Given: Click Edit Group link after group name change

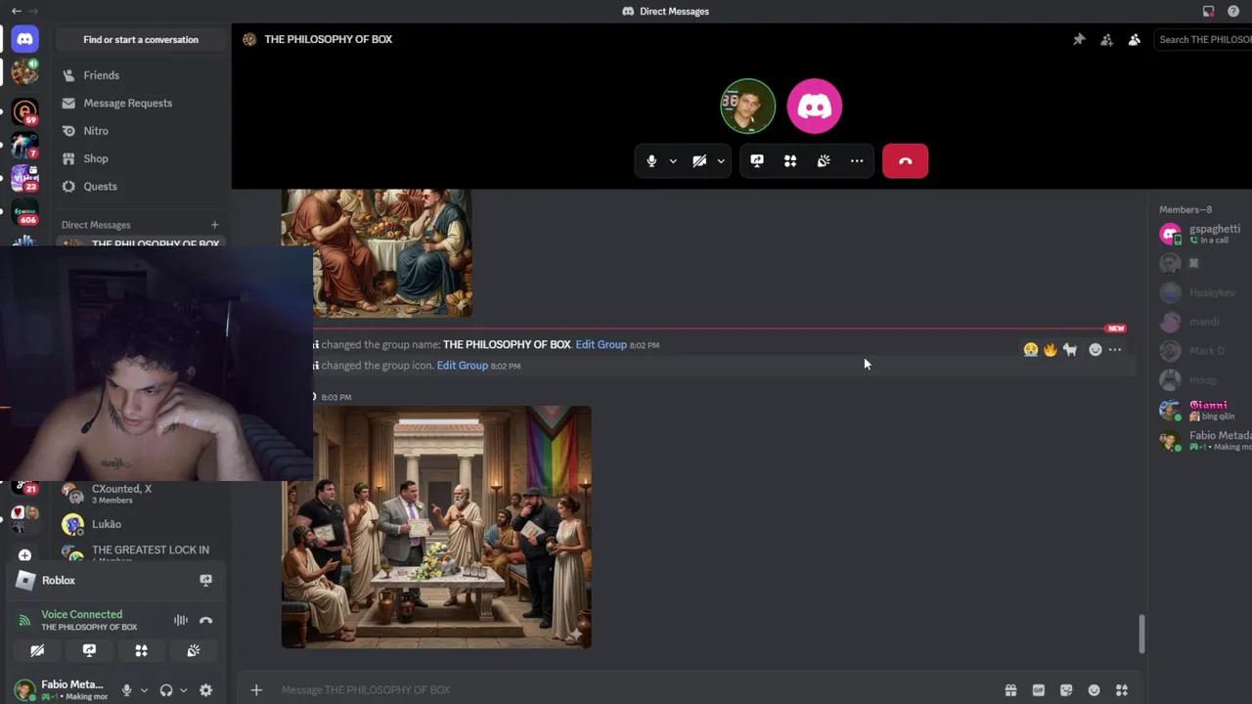Looking at the screenshot, I should pos(601,344).
